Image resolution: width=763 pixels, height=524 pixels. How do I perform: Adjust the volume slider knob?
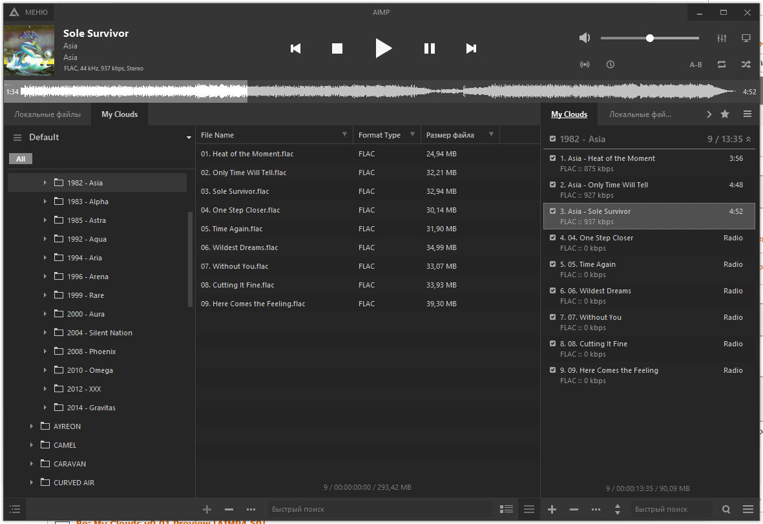tap(650, 38)
